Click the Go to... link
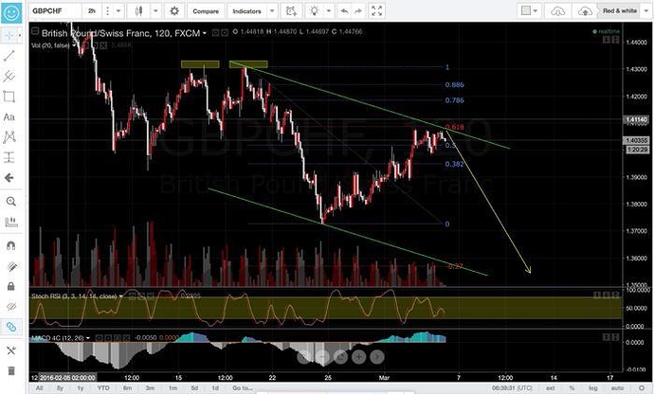 (x=243, y=388)
